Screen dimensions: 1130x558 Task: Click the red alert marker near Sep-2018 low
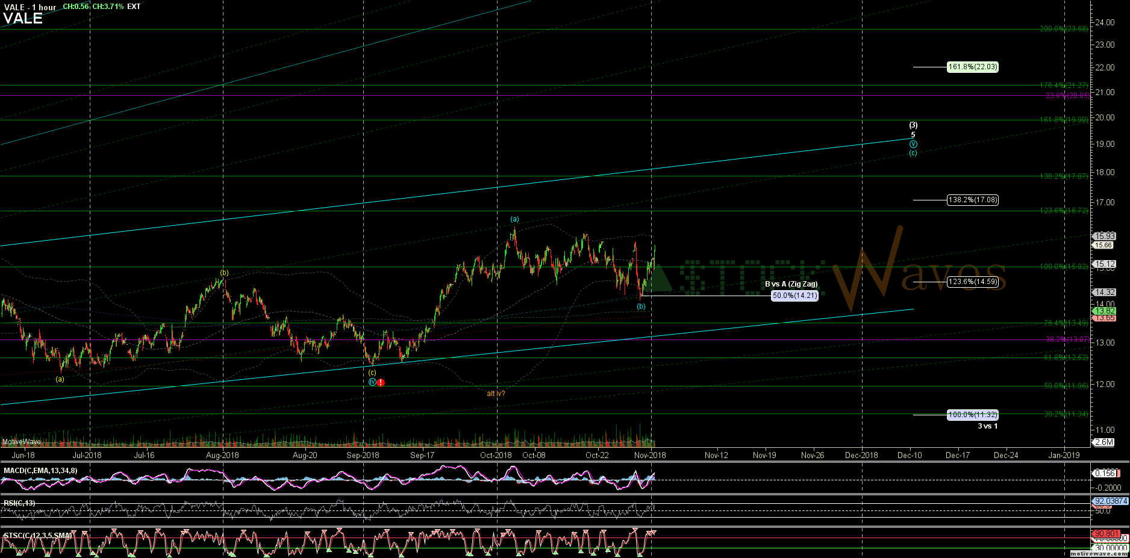(381, 383)
